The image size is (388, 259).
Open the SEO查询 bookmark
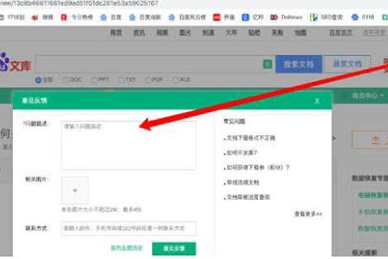pos(326,17)
